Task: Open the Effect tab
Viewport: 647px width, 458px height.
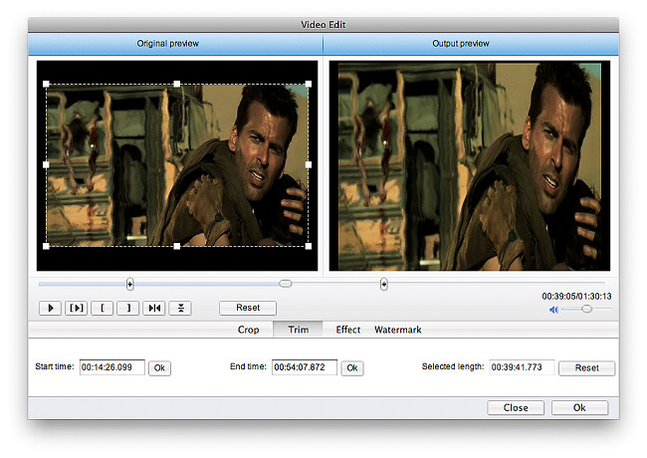Action: point(348,330)
